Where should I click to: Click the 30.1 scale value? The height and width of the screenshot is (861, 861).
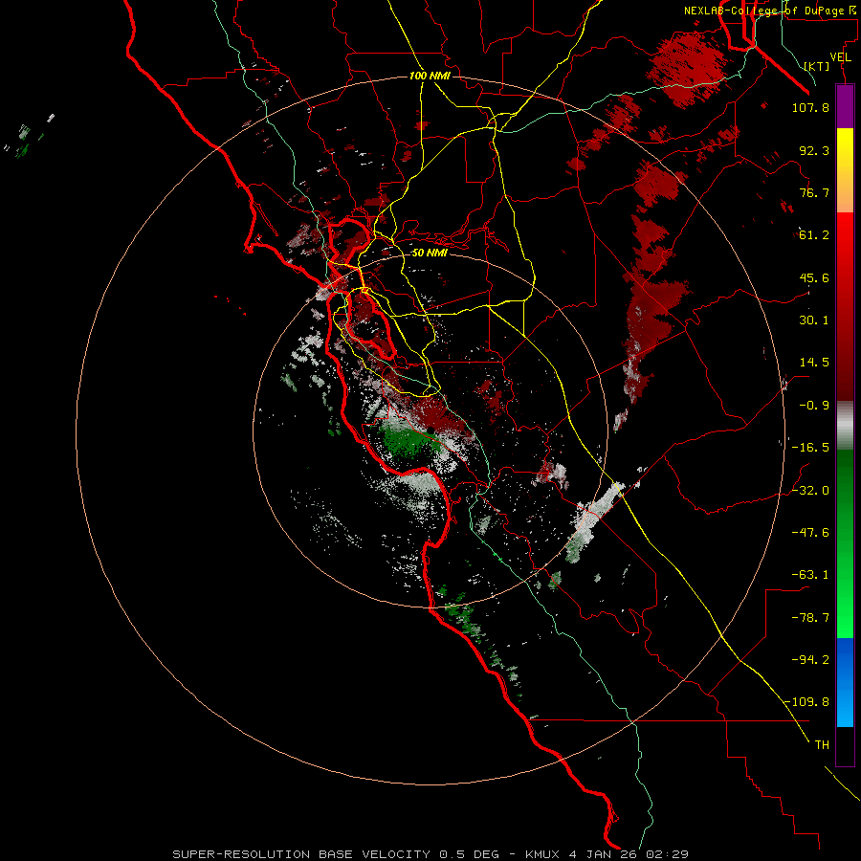[814, 320]
